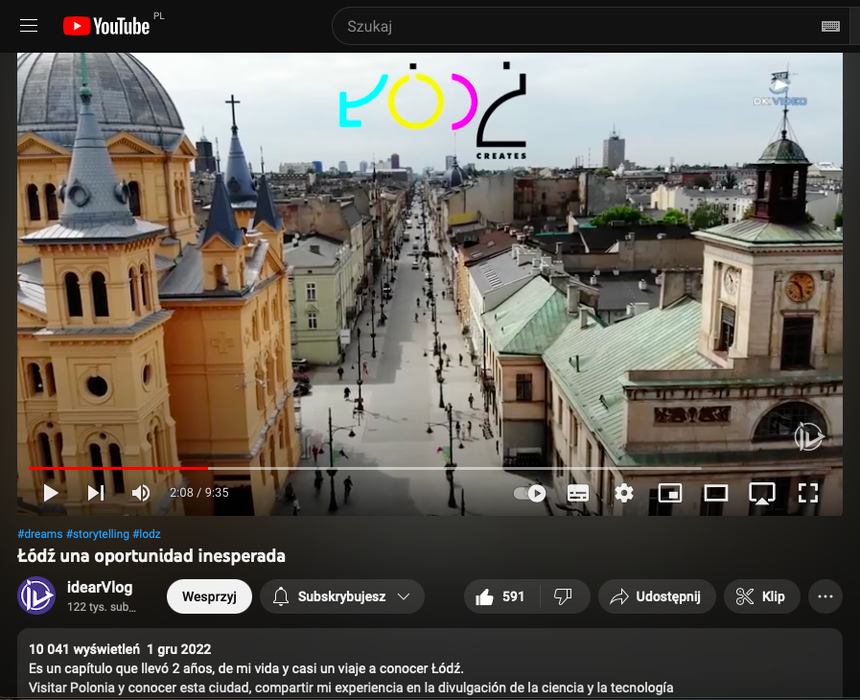The height and width of the screenshot is (700, 860).
Task: Mute the video volume
Action: (x=141, y=493)
